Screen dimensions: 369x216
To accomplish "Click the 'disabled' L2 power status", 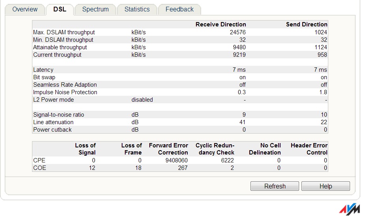I will [x=142, y=100].
